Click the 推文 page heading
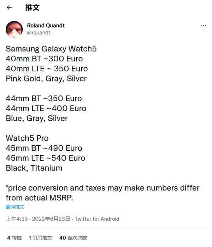Image resolution: width=212 pixels, height=247 pixels. click(32, 7)
